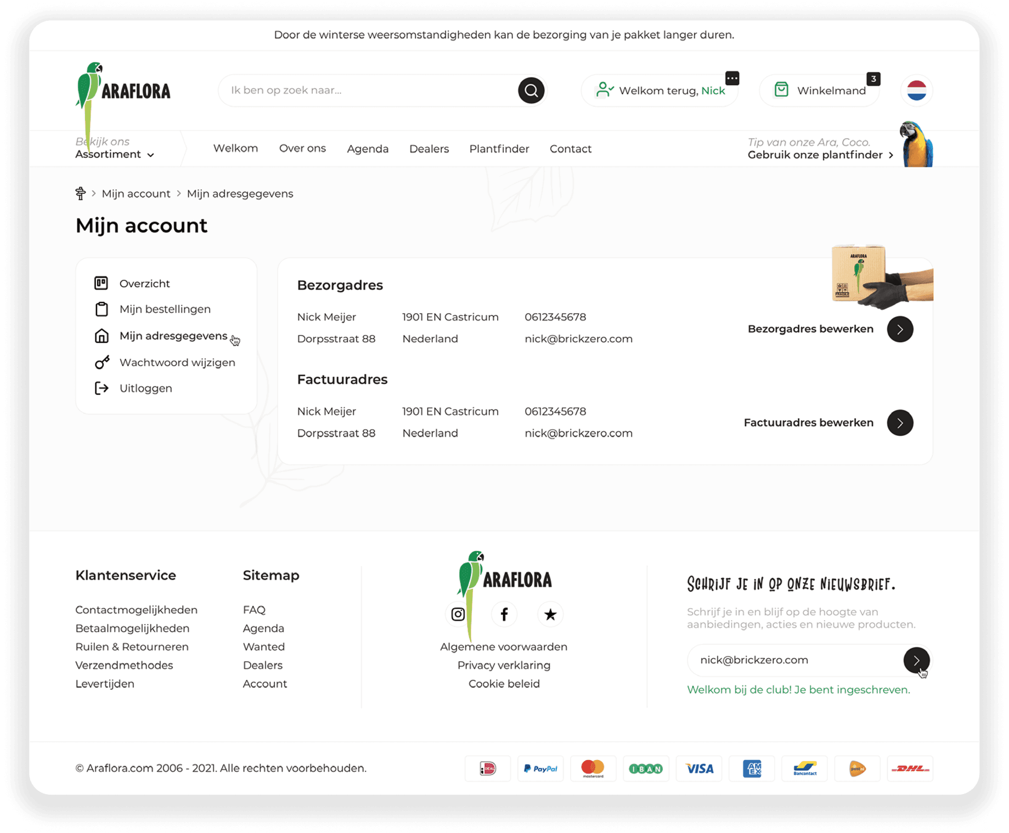Image resolution: width=1009 pixels, height=833 pixels.
Task: Click the house icon for Mijn adresgegevens
Action: [x=102, y=336]
